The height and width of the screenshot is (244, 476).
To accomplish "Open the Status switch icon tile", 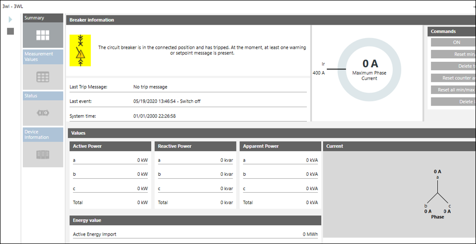I will click(x=43, y=113).
